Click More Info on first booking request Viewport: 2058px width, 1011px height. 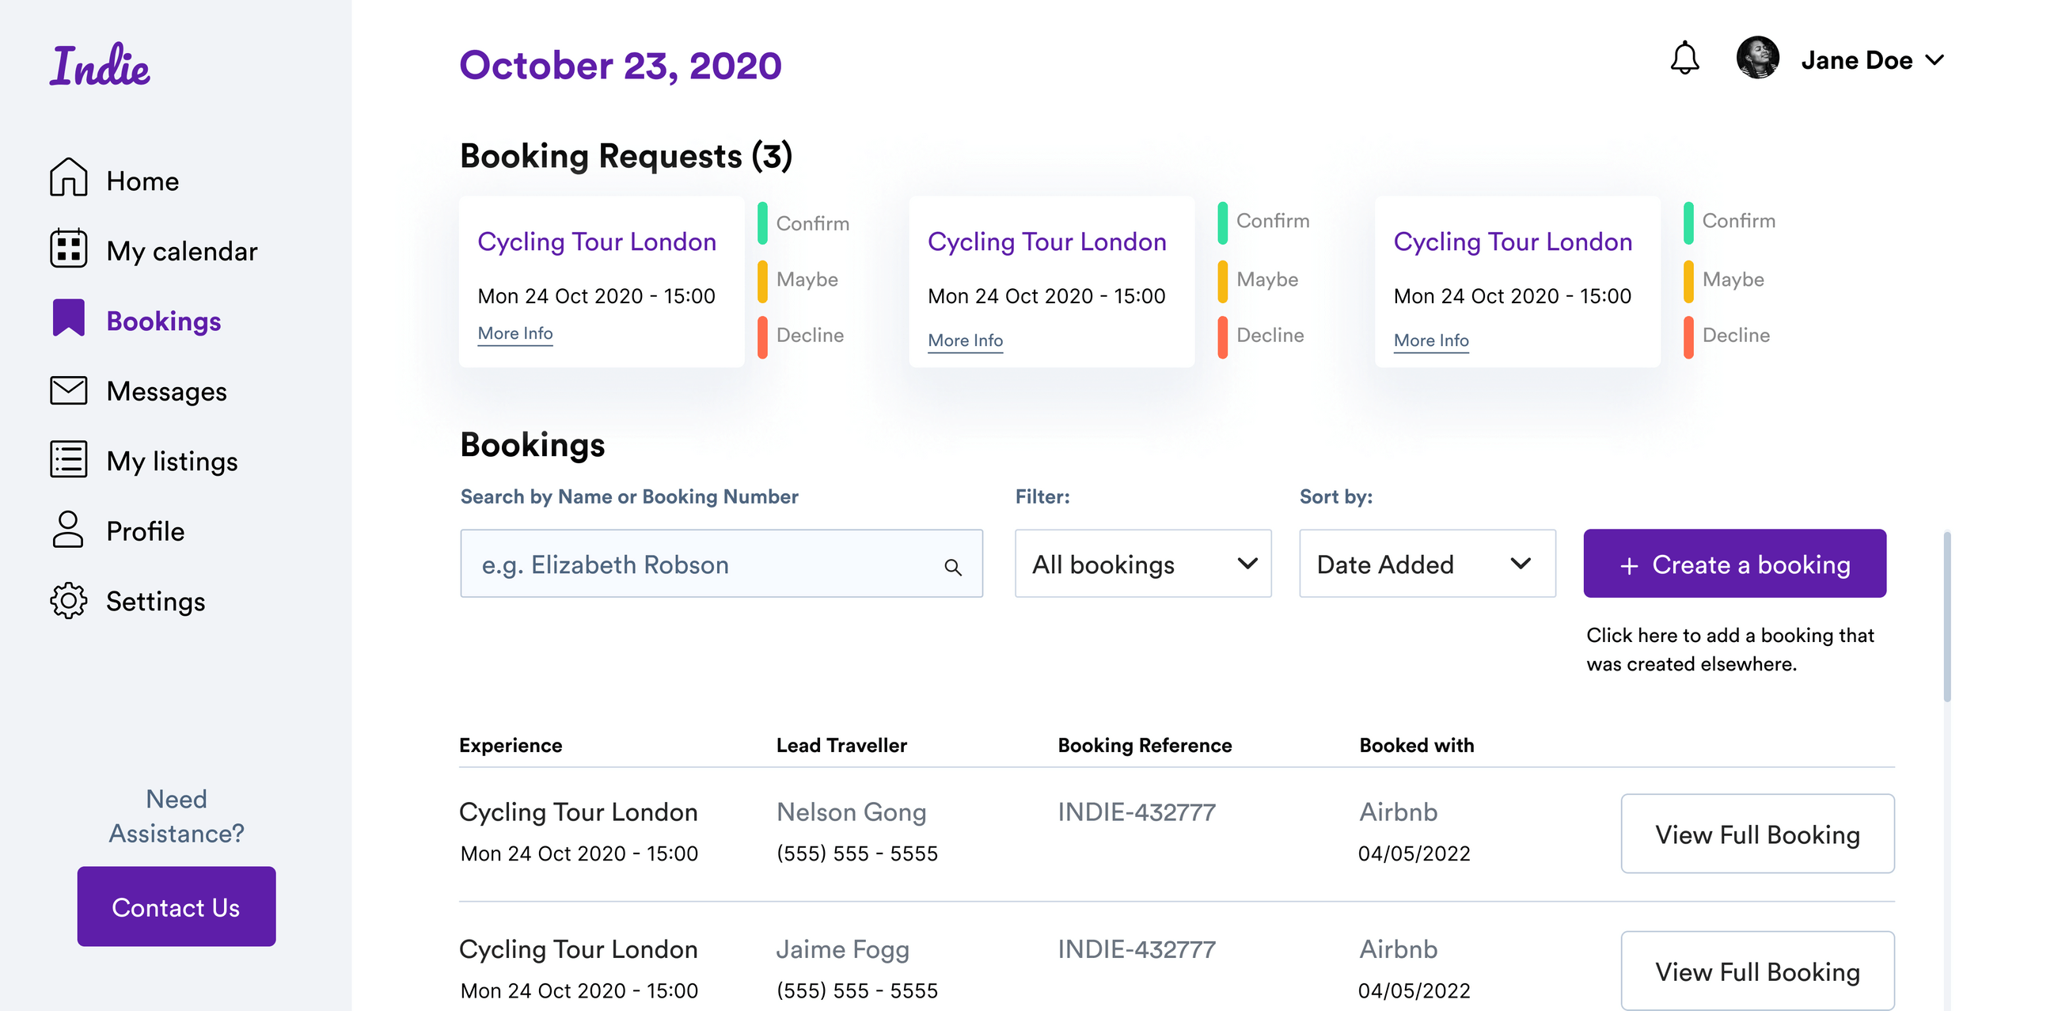tap(514, 333)
